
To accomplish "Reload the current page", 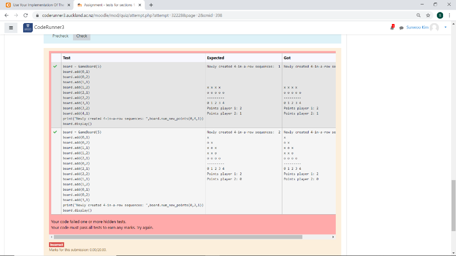I will coord(25,16).
